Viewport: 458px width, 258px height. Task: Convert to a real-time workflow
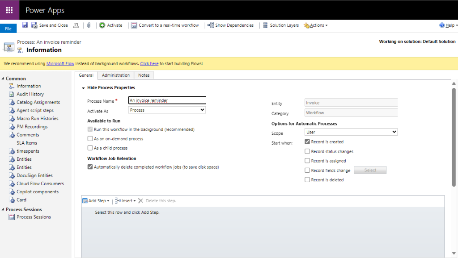tap(165, 25)
